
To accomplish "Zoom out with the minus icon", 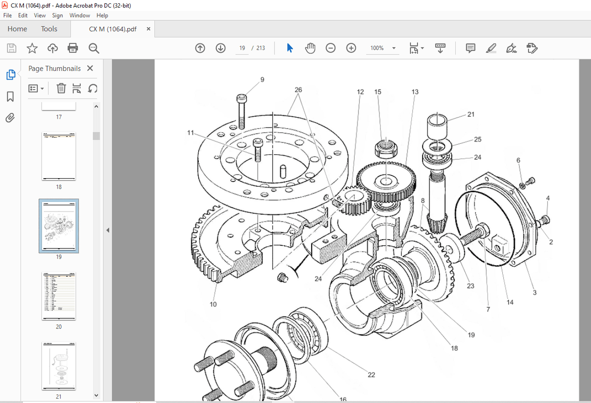I will 331,48.
